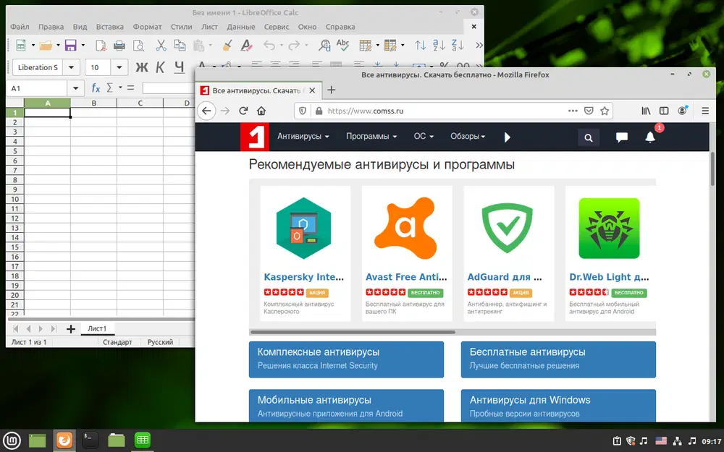Viewport: 724px width, 452px height.
Task: Open the Формат menu in Calc
Action: pyautogui.click(x=147, y=27)
